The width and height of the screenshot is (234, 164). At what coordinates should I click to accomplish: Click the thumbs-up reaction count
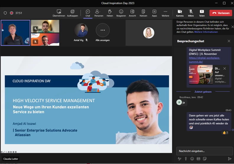point(225,133)
